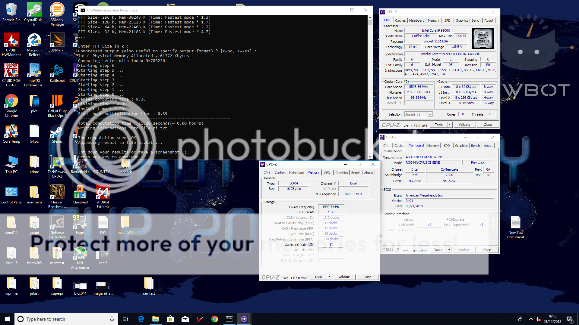
Task: Launch CPUID HWMonitor icon
Action: coord(11,45)
